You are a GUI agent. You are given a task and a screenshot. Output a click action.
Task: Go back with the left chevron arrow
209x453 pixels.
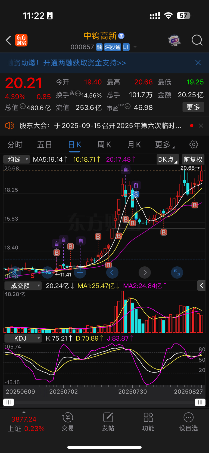[8, 40]
